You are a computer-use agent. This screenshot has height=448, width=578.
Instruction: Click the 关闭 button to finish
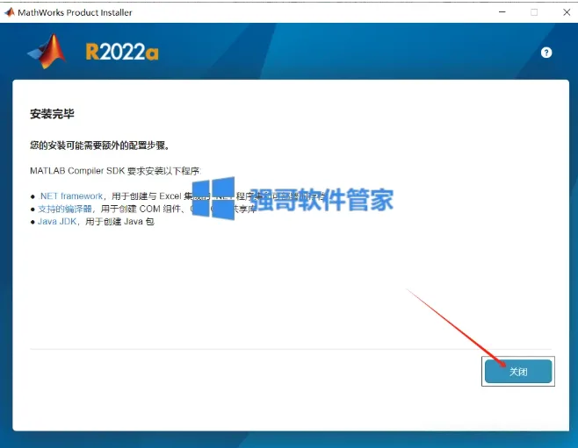[x=518, y=372]
